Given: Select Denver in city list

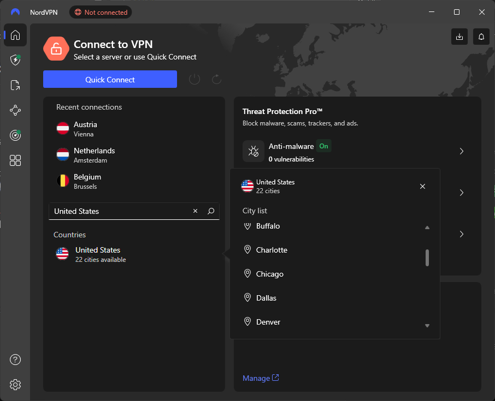Looking at the screenshot, I should [332, 322].
